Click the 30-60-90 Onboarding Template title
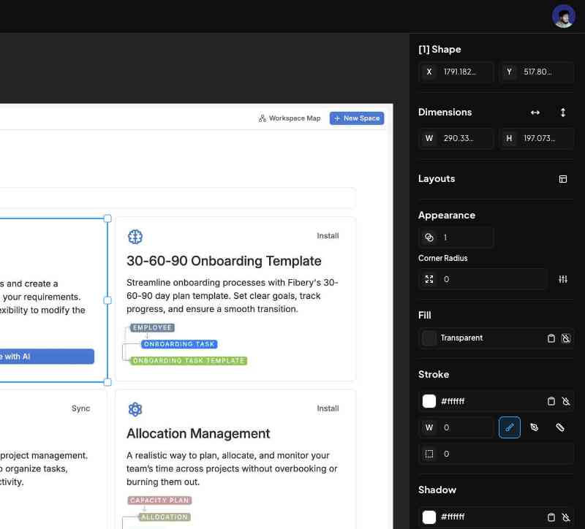Viewport: 585px width, 529px height. (x=224, y=261)
